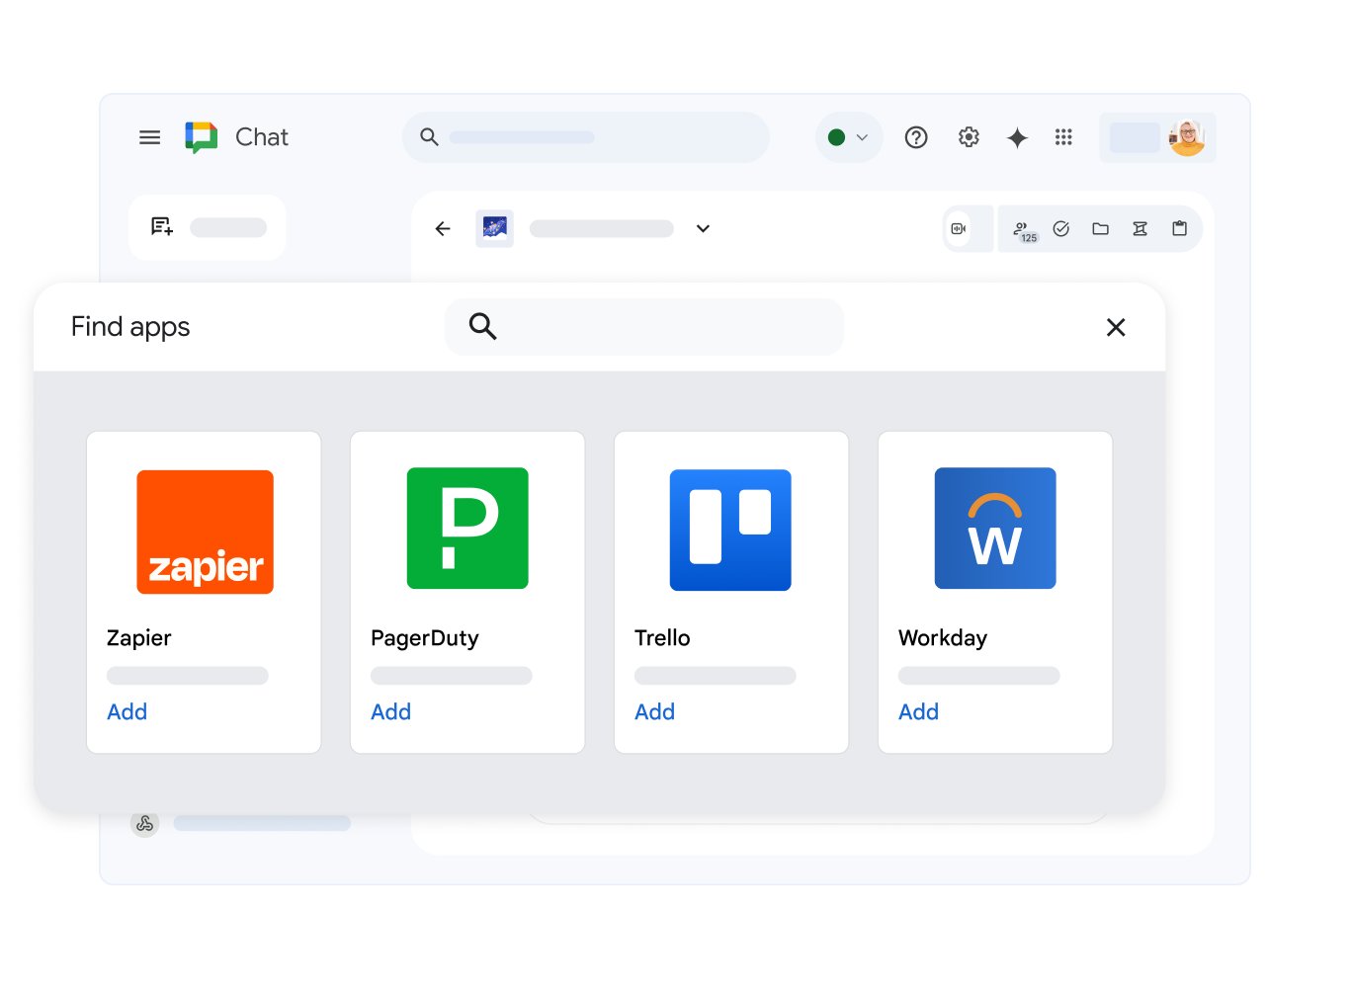1352x988 pixels.
Task: Click the Gemini sparkle icon
Action: (x=1017, y=137)
